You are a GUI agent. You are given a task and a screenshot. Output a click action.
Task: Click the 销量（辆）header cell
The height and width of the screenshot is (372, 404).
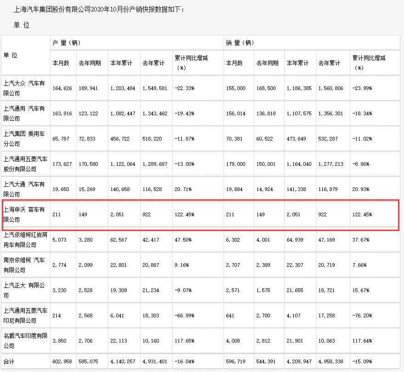240,43
